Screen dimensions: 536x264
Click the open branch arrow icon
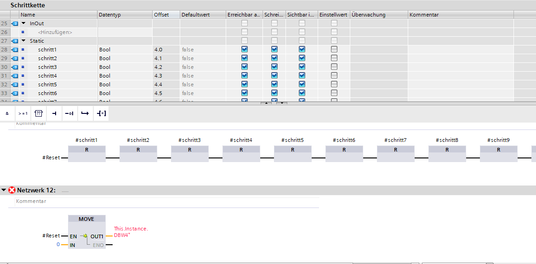click(x=84, y=113)
